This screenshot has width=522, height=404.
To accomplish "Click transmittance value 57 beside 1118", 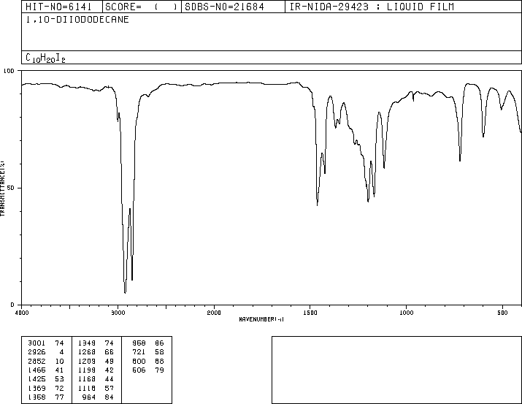I will (110, 388).
